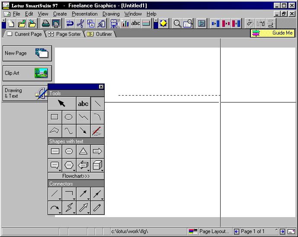Expand the lightning bolt connector options
Image resolution: width=298 pixels, height=237 pixels.
click(x=74, y=213)
